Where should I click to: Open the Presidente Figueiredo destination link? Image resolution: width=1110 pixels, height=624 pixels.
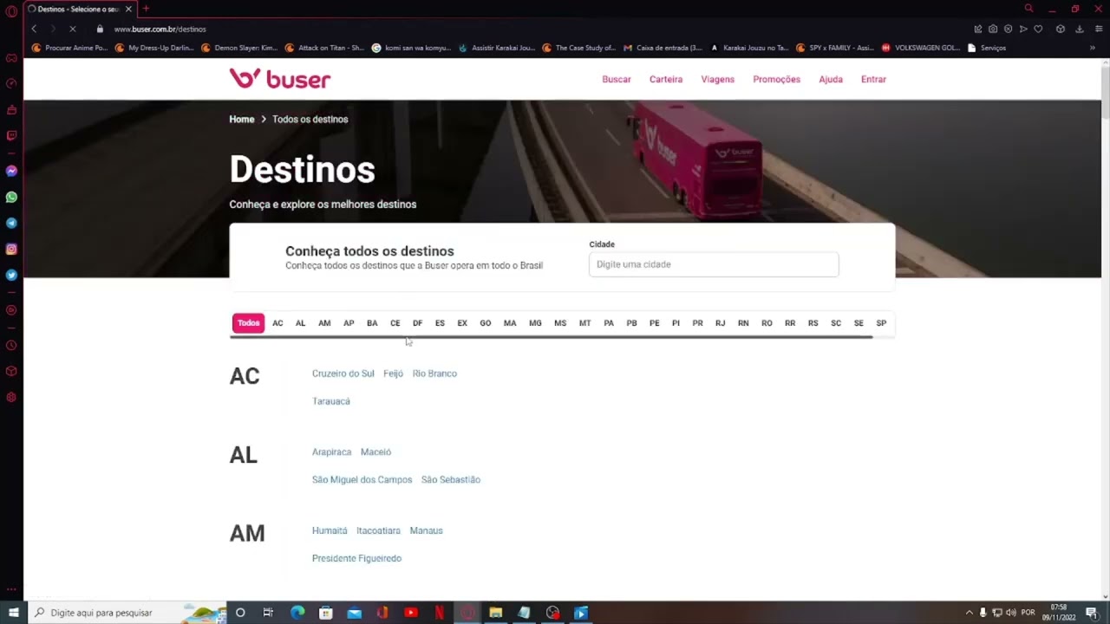(x=356, y=558)
